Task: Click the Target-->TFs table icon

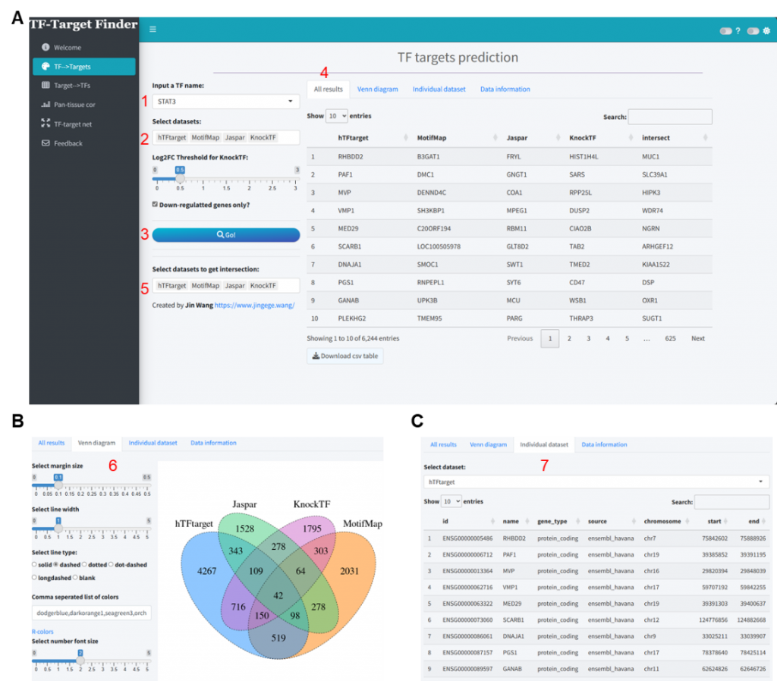Action: [45, 86]
